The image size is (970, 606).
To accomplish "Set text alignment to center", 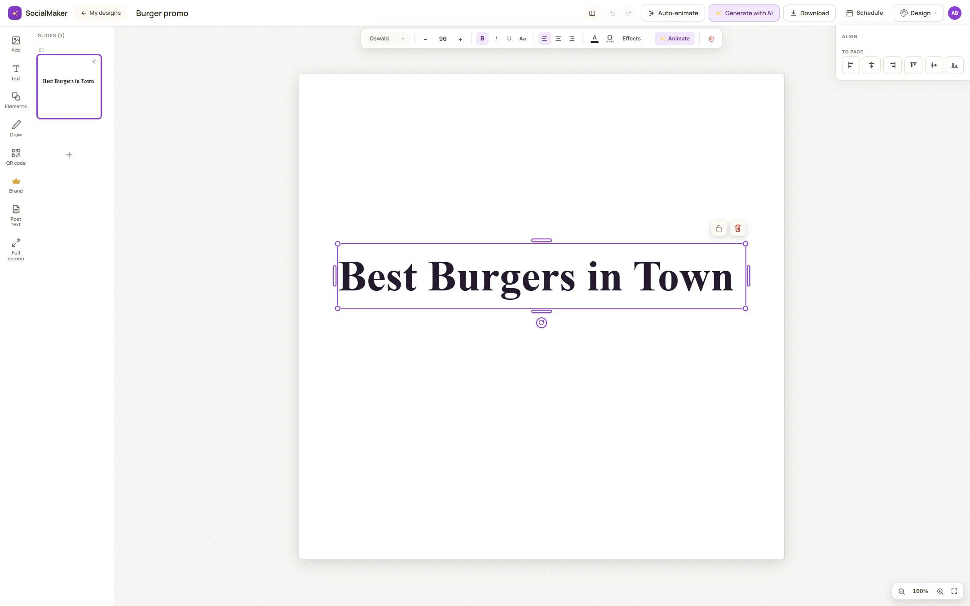I will click(x=558, y=39).
